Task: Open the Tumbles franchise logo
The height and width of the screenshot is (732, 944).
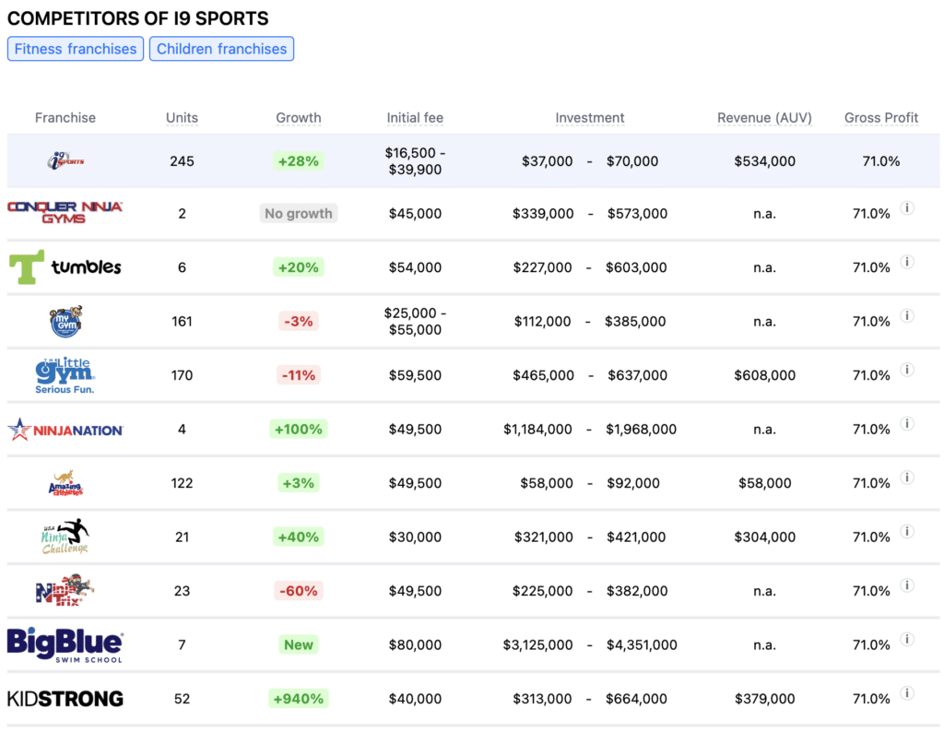Action: (x=65, y=266)
